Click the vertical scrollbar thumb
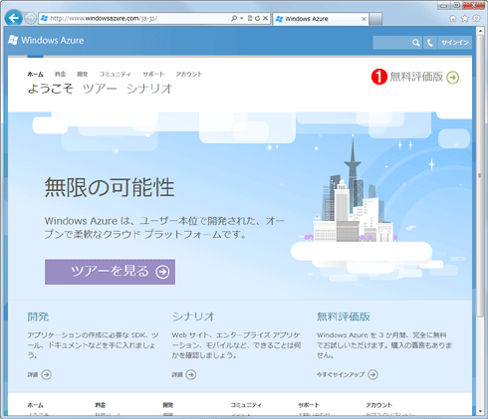This screenshot has width=488, height=419. tap(480, 176)
